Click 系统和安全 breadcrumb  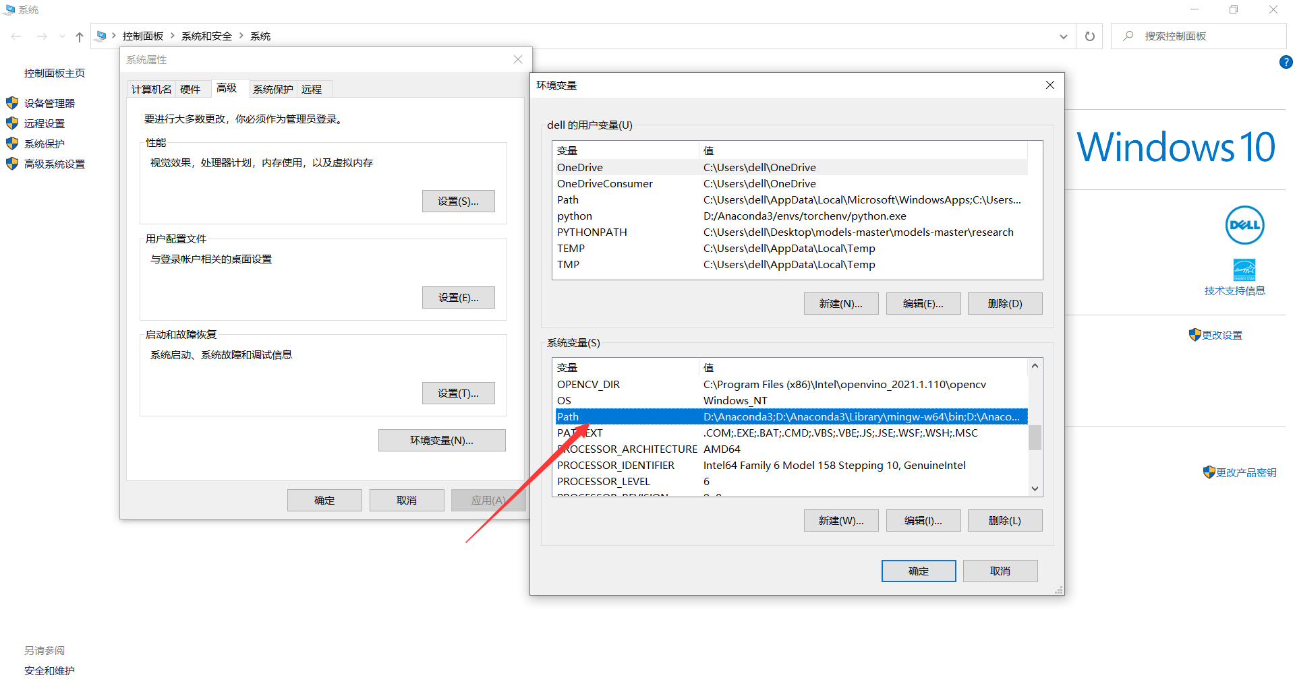(206, 36)
